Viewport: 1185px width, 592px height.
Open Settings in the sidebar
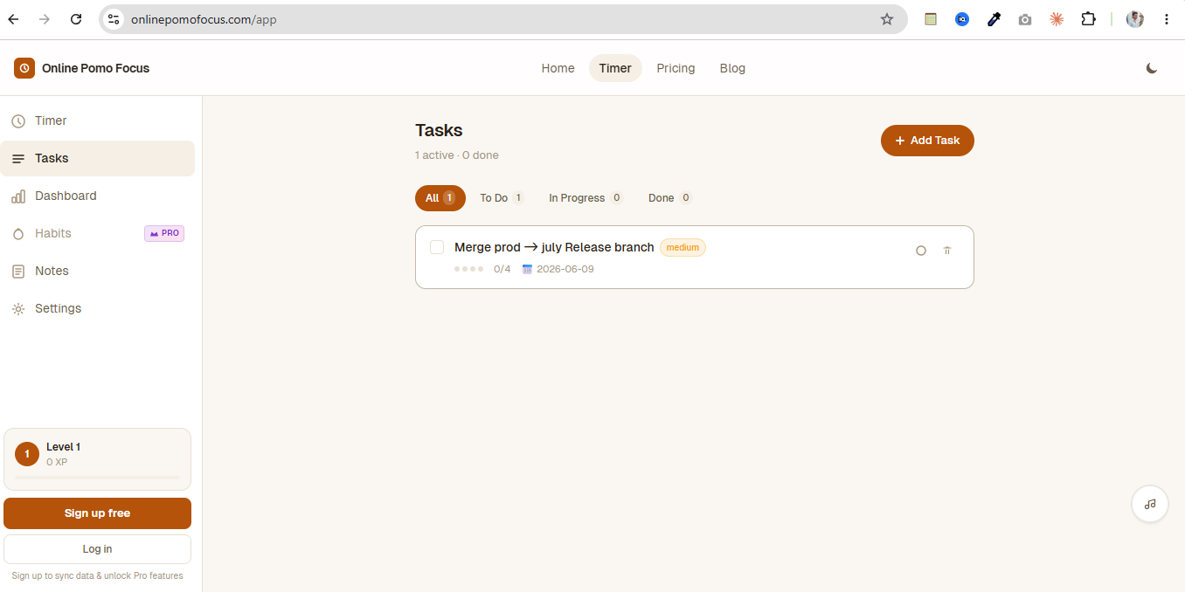click(x=98, y=308)
